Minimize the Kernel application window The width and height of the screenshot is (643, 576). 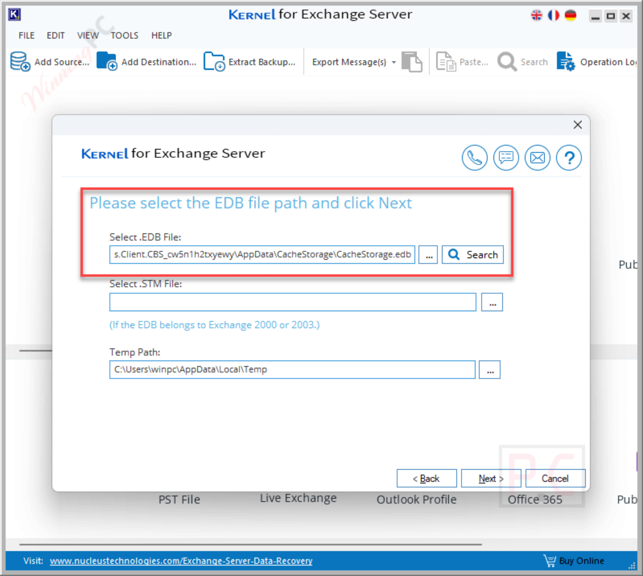click(x=595, y=15)
